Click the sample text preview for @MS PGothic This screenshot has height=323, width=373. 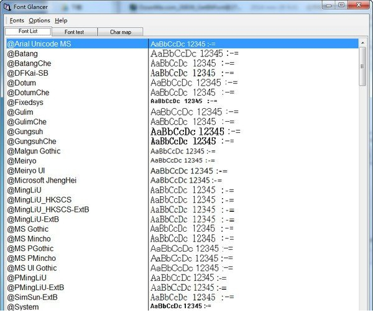click(x=191, y=248)
